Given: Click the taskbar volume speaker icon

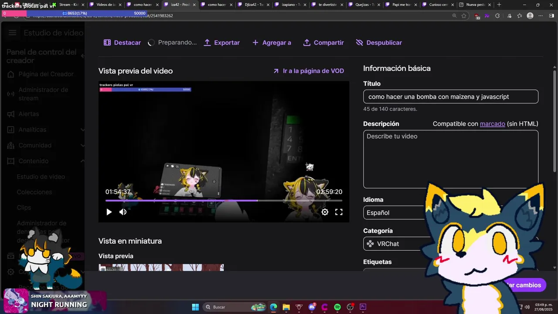Looking at the screenshot, I should 528,307.
